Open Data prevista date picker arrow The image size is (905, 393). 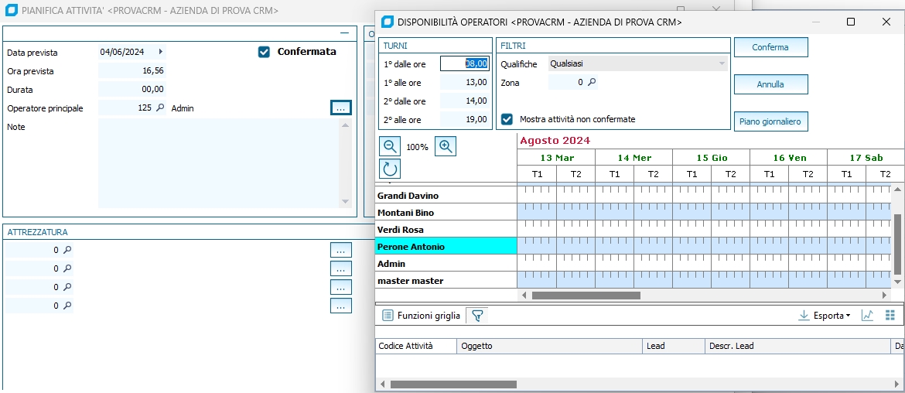click(x=160, y=51)
